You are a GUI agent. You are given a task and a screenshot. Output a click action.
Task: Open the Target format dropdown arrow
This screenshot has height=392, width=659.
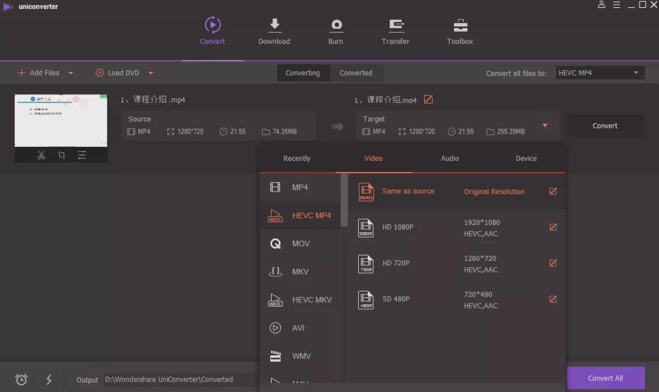coord(544,125)
